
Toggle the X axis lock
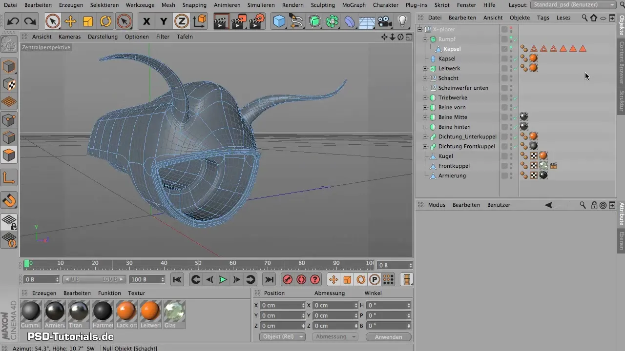coord(146,21)
